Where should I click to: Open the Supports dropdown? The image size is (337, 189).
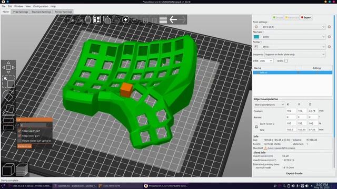click(295, 55)
